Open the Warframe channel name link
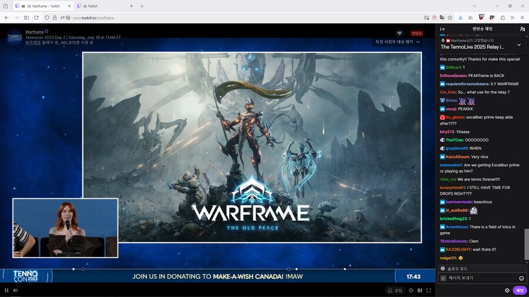Image resolution: width=529 pixels, height=297 pixels. click(x=35, y=32)
